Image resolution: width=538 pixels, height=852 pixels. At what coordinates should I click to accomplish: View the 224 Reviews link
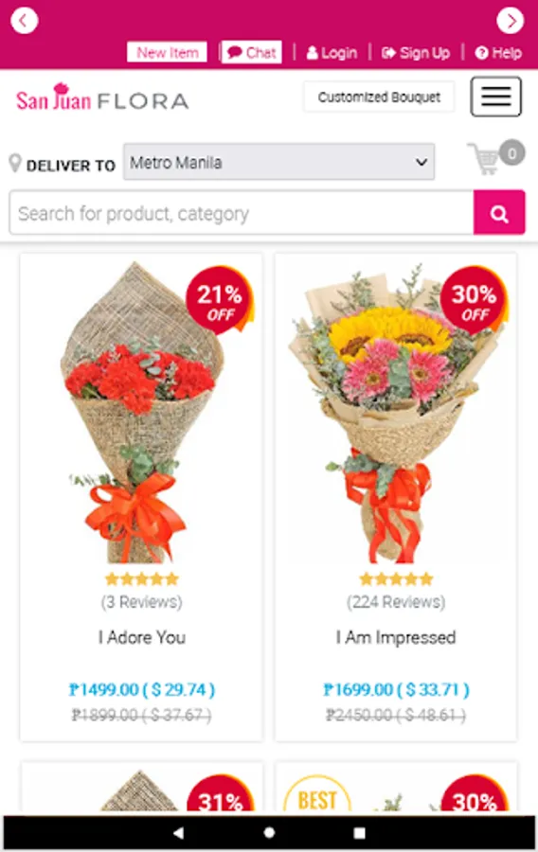396,602
